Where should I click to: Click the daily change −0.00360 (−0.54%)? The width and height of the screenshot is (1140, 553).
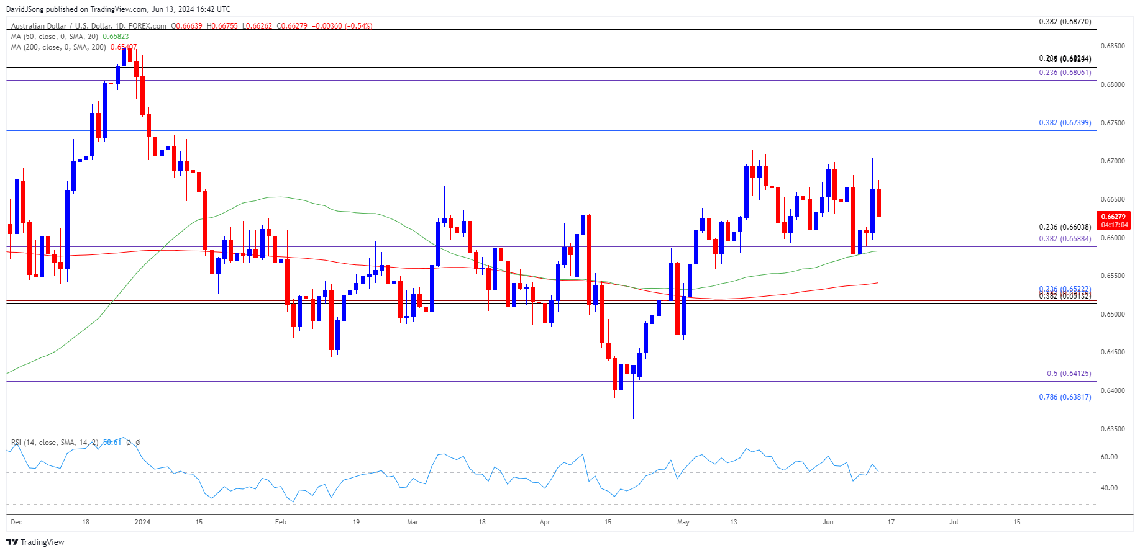(x=342, y=26)
